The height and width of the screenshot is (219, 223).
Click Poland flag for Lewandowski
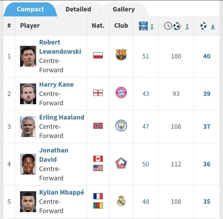click(x=98, y=55)
